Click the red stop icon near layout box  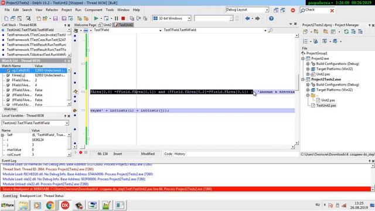pos(293,11)
